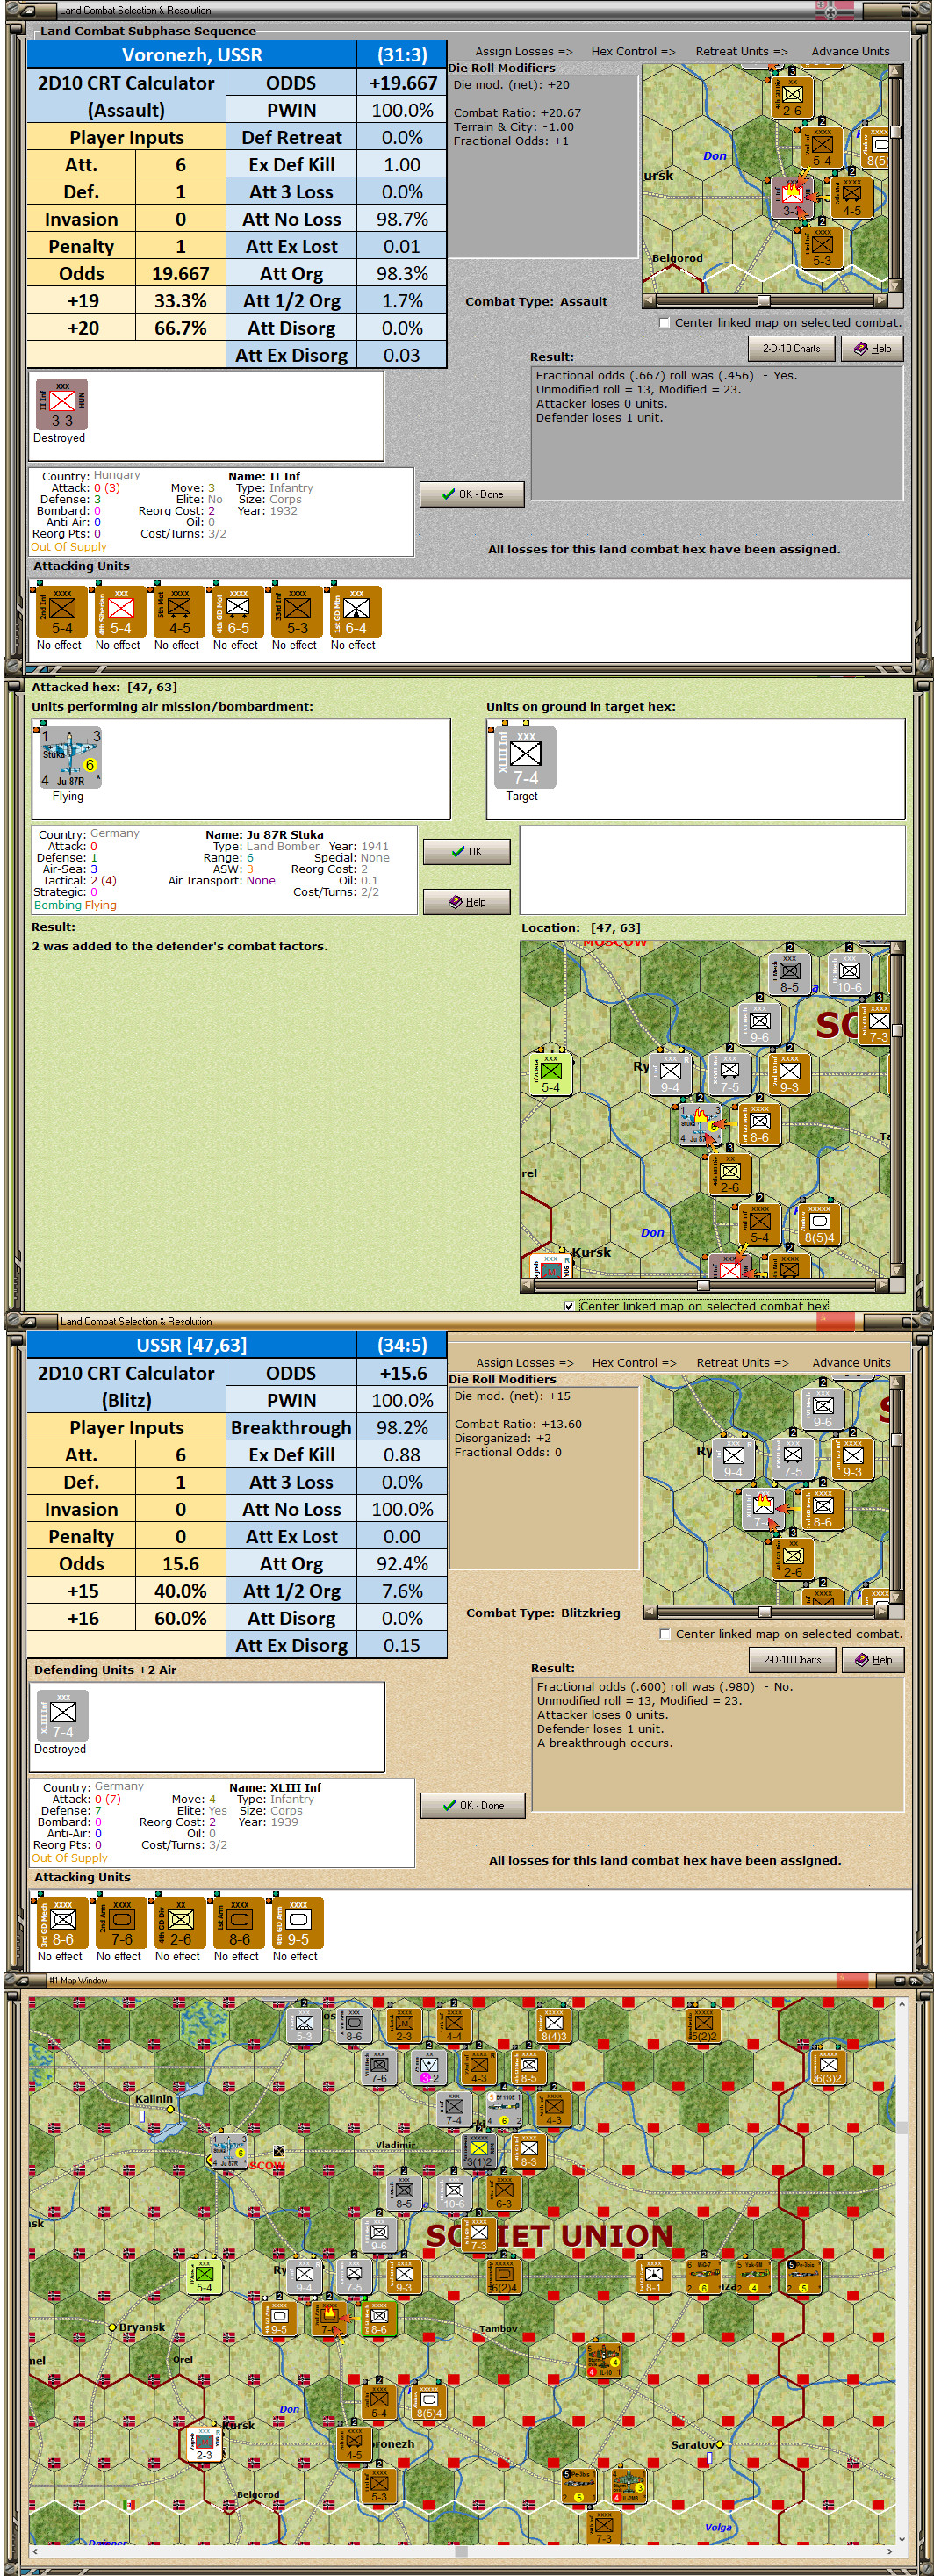Click vertical scrollbar thumb of air mission minimap
This screenshot has height=2576, width=934.
tap(897, 1030)
